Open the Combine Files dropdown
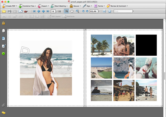This screenshot has width=166, height=117. tap(27, 6)
